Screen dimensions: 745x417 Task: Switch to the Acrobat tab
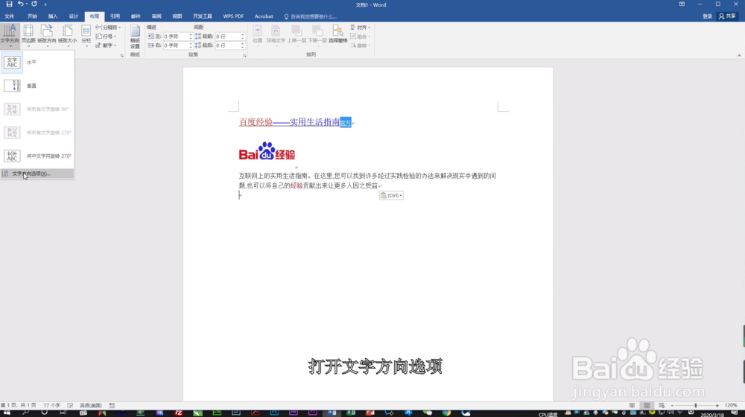click(x=264, y=16)
